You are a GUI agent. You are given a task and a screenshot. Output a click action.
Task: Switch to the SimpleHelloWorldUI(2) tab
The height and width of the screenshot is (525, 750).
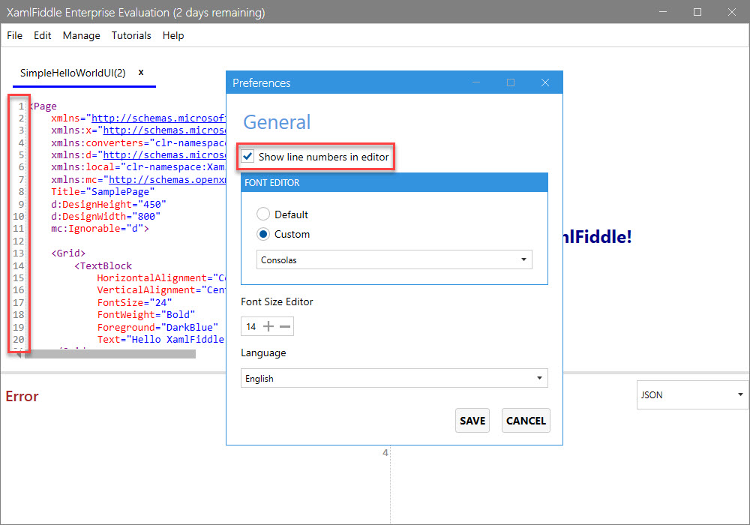click(73, 73)
